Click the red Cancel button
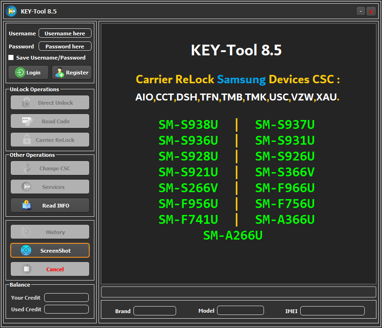382x328 pixels. (50, 269)
